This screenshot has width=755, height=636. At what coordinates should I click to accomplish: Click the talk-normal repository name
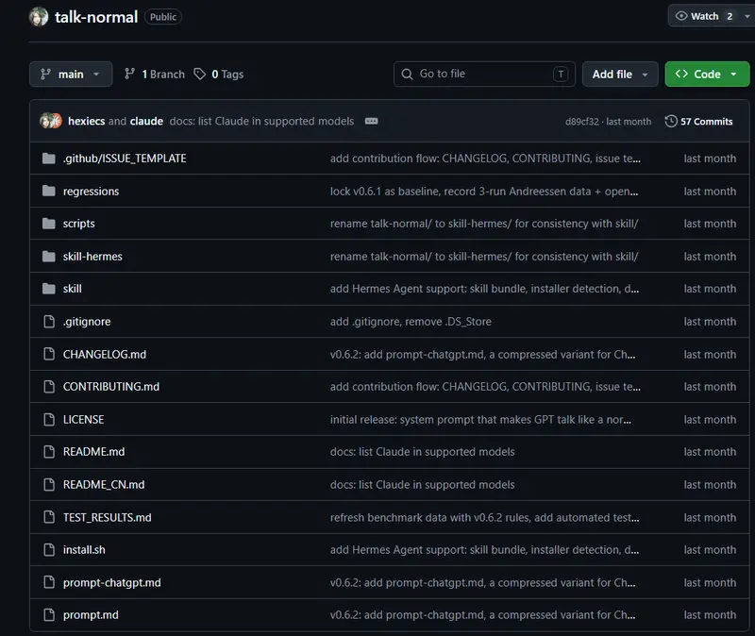pyautogui.click(x=96, y=17)
